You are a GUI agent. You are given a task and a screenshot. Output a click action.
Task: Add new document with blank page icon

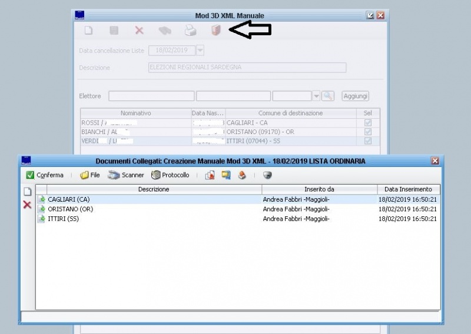(x=27, y=192)
